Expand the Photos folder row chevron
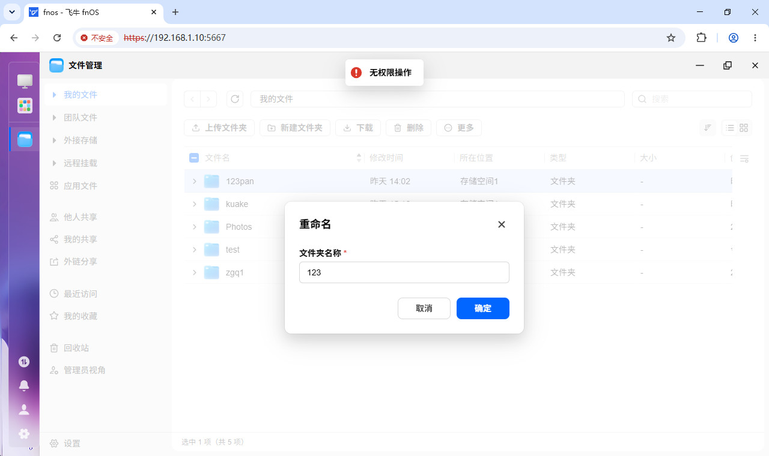Screen dimensions: 769x456 (x=194, y=227)
